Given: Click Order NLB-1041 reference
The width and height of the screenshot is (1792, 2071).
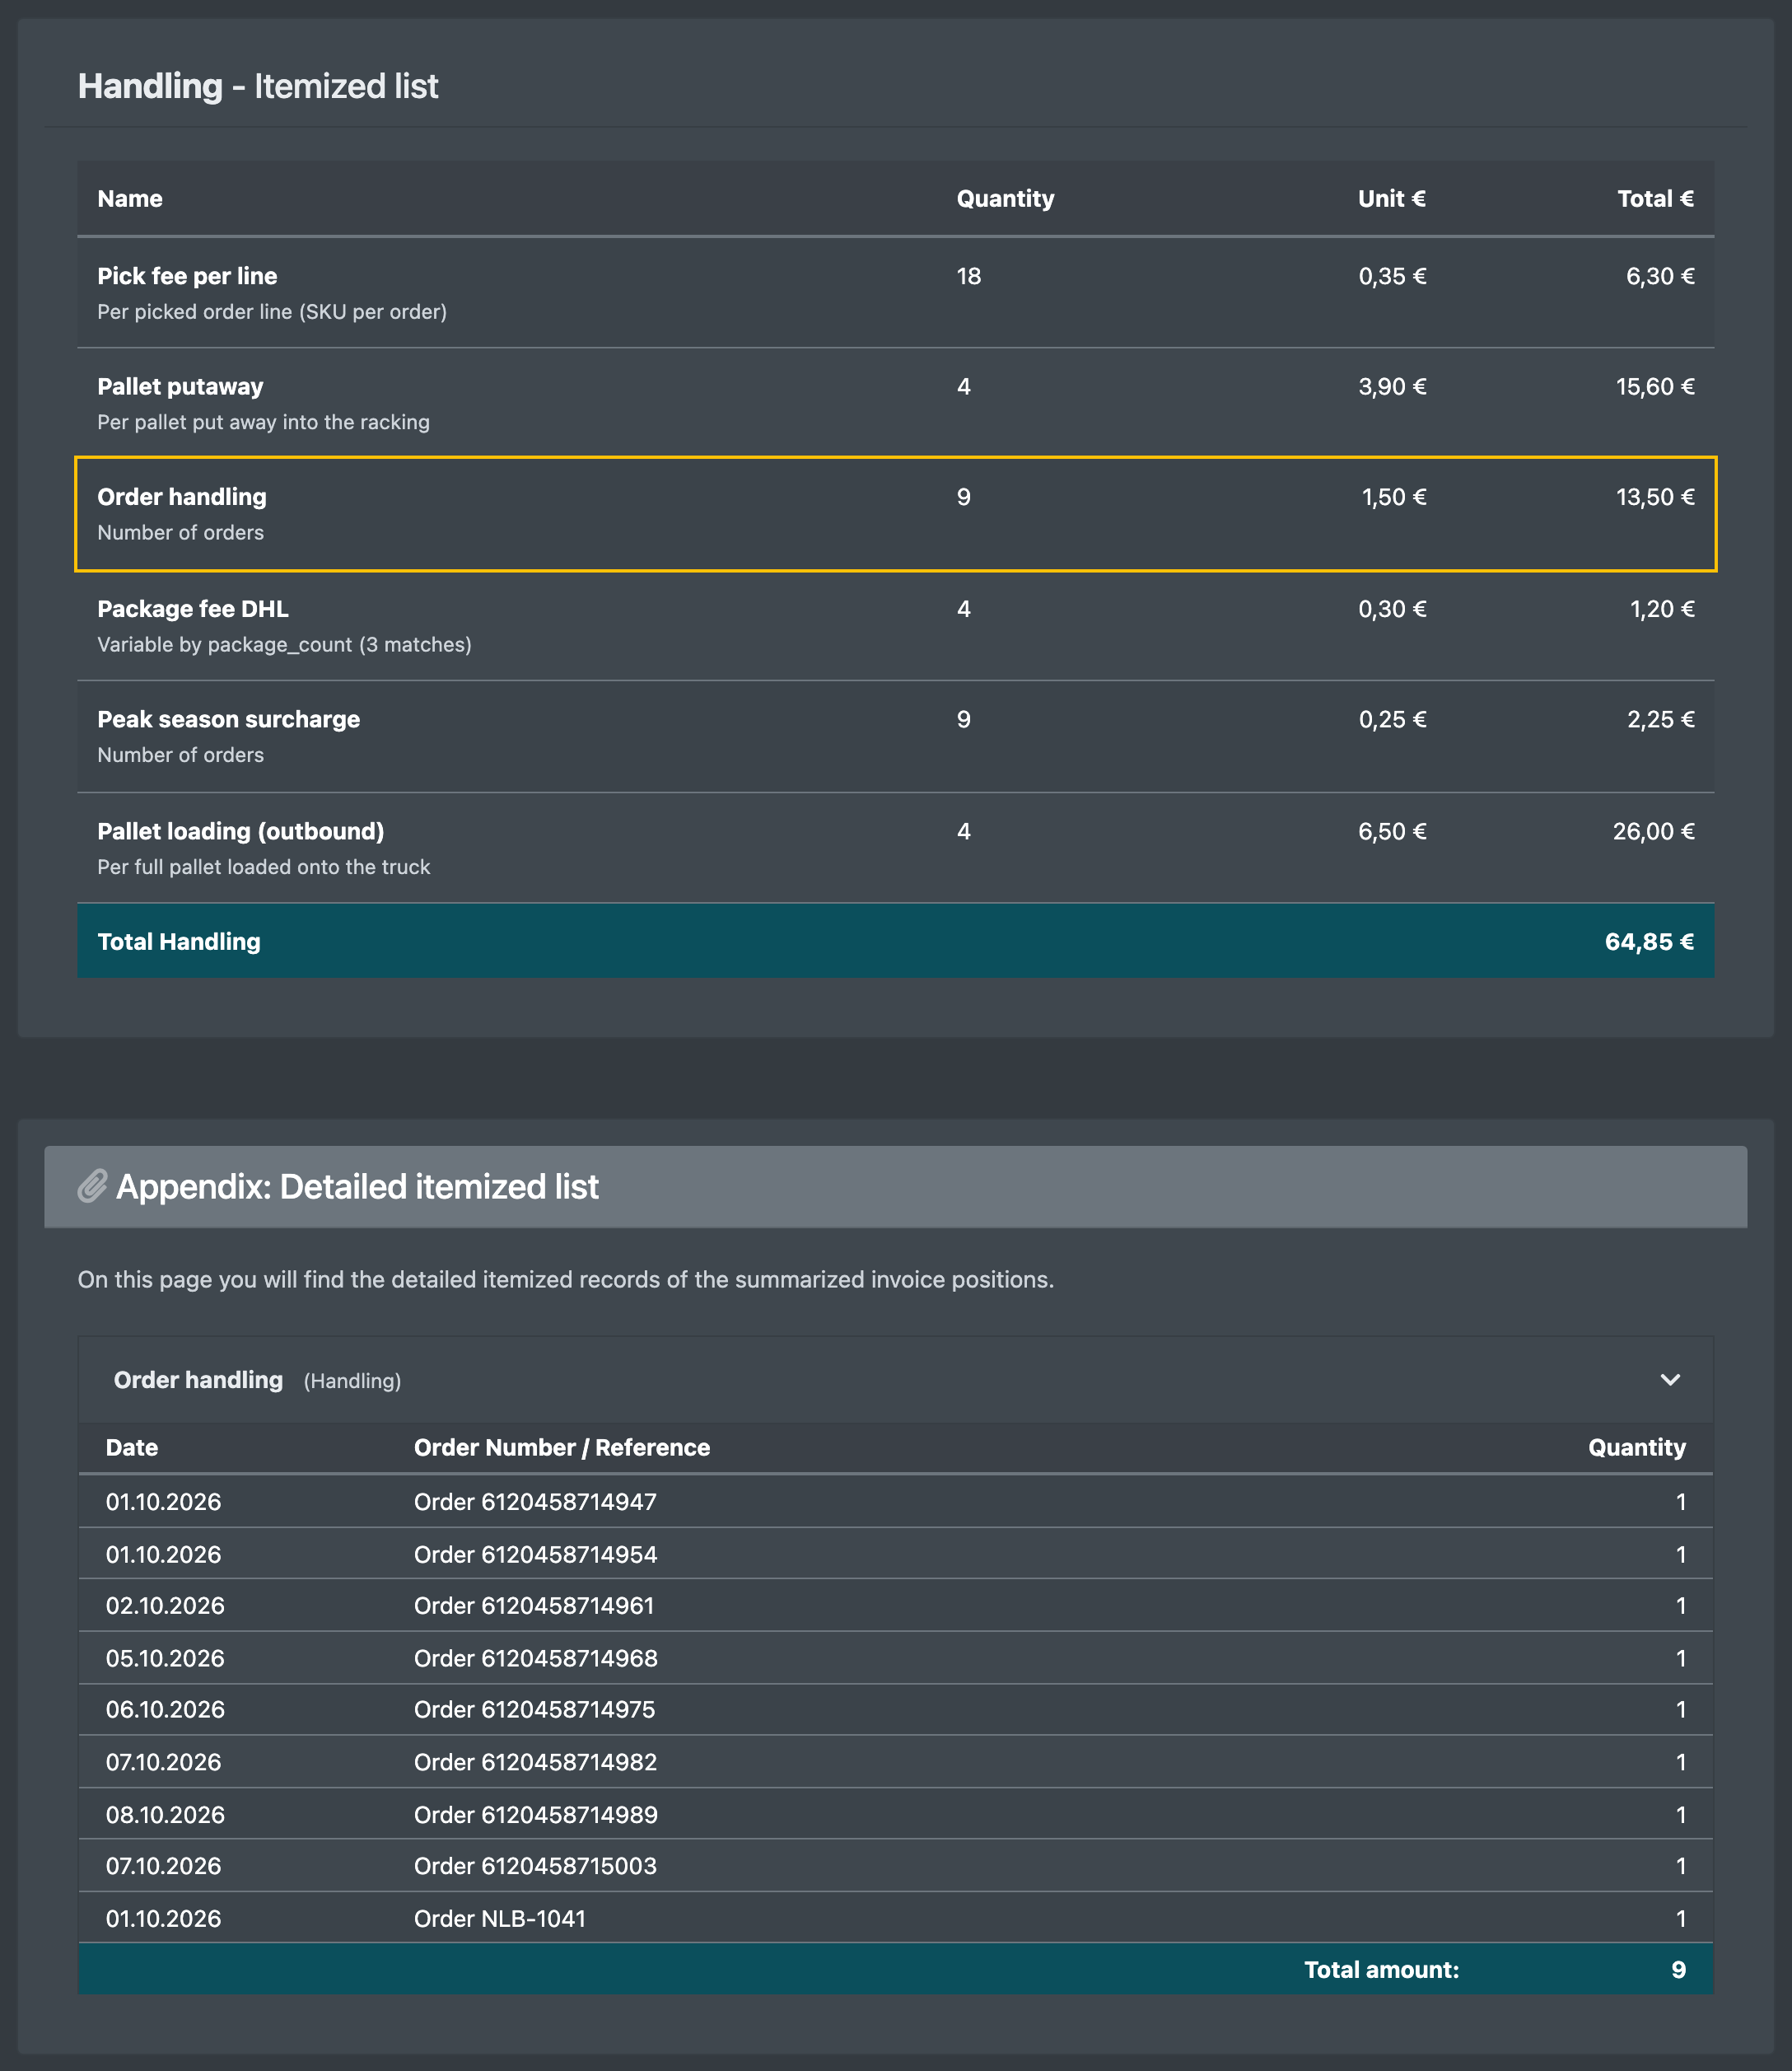Looking at the screenshot, I should [500, 1919].
